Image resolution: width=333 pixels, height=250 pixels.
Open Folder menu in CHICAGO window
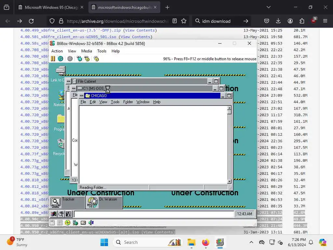coord(128,102)
